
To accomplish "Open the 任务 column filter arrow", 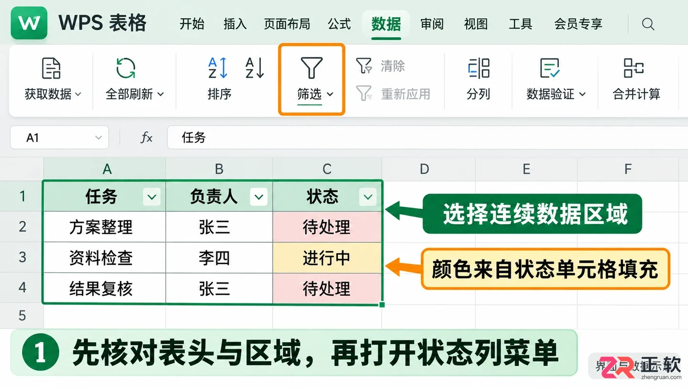I will pos(152,197).
